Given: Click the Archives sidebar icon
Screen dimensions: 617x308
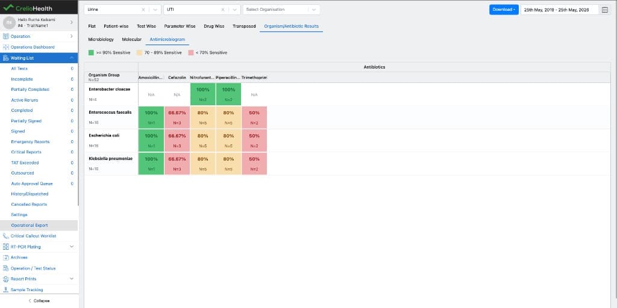Looking at the screenshot, I should 6,257.
